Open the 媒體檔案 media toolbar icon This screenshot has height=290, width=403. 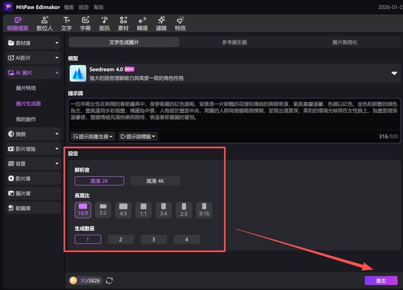point(17,24)
